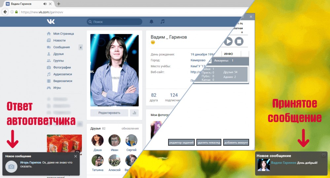Open Группы in the sidebar
Viewport: 330px width, 178px height.
tap(58, 61)
